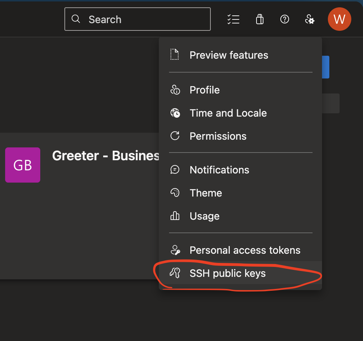
Task: Click the paint palette icon beside Theme
Action: tap(175, 192)
